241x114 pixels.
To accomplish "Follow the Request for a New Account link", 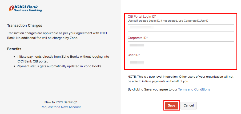I will click(61, 107).
